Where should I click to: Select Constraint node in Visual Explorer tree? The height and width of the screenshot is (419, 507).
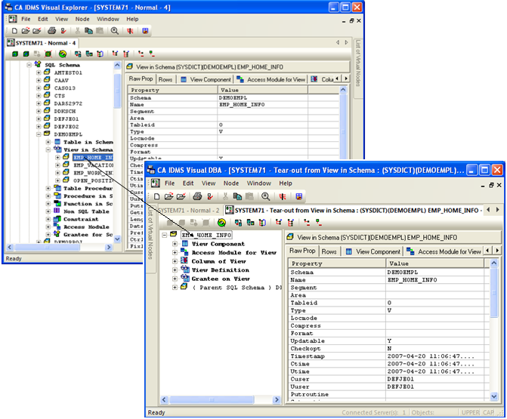[81, 219]
